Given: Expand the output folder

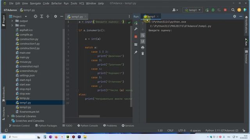Looking at the screenshot, I should point(12,21).
